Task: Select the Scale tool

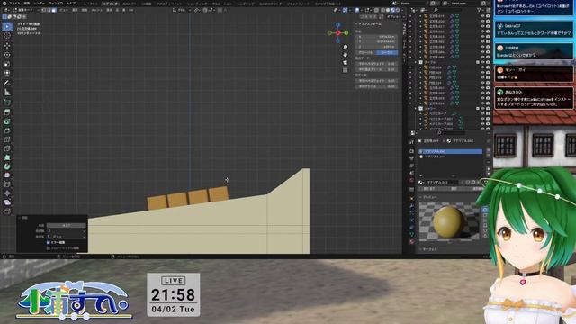Action: (x=7, y=64)
